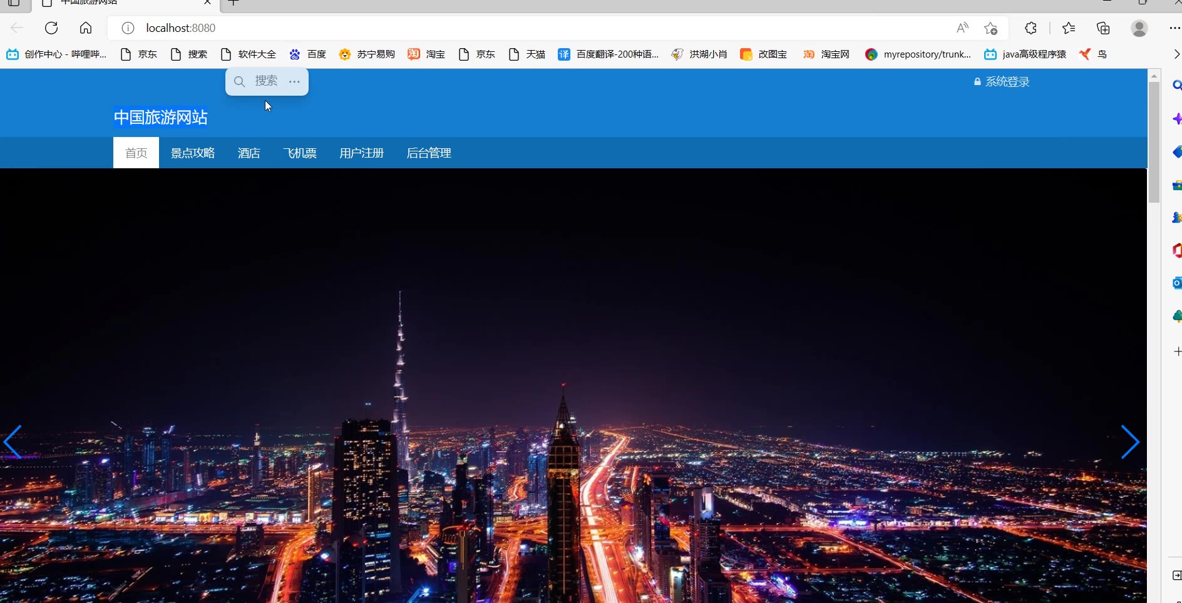Viewport: 1182px width, 603px height.
Task: Open browser Settings and more menu
Action: [x=1174, y=28]
